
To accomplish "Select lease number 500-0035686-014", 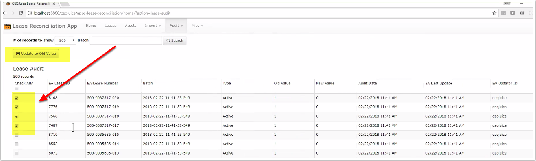I will [103, 144].
